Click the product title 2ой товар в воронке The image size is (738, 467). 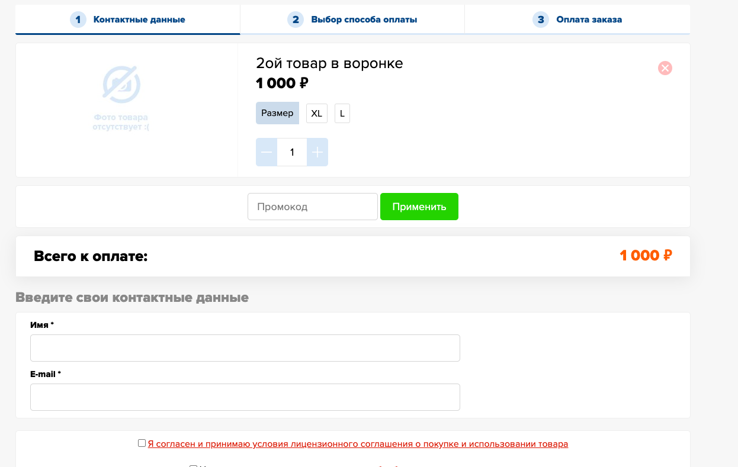[329, 63]
